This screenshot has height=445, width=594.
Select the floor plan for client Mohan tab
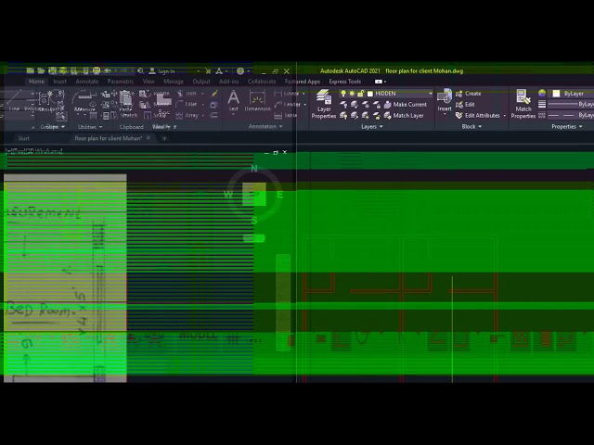[109, 138]
